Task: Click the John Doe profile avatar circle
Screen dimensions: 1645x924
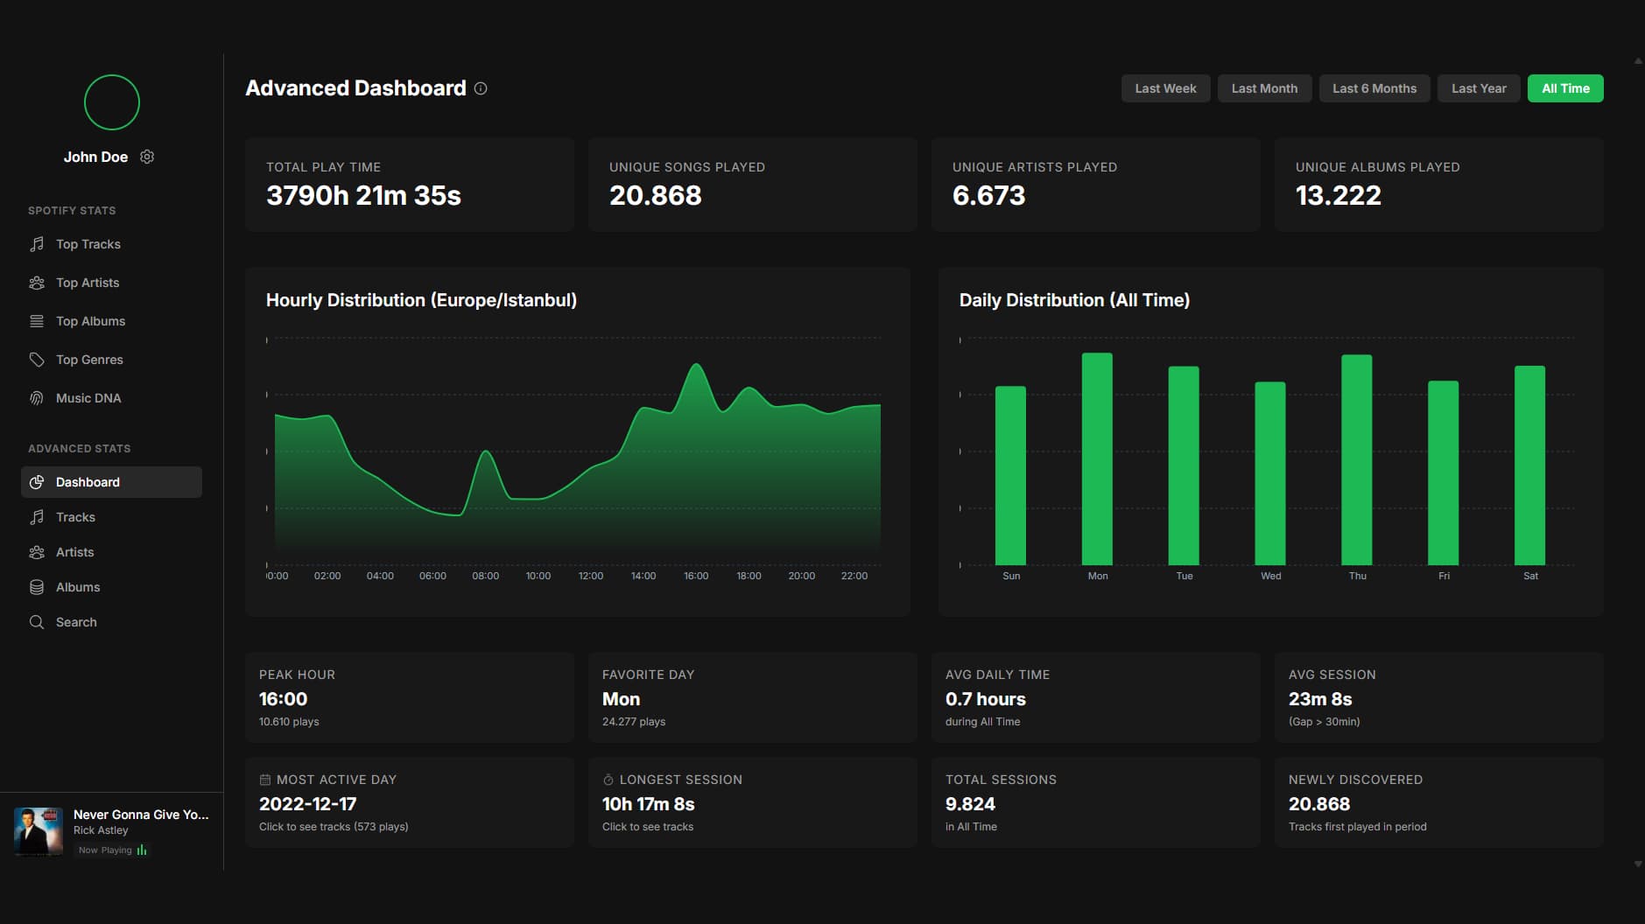Action: click(x=112, y=102)
